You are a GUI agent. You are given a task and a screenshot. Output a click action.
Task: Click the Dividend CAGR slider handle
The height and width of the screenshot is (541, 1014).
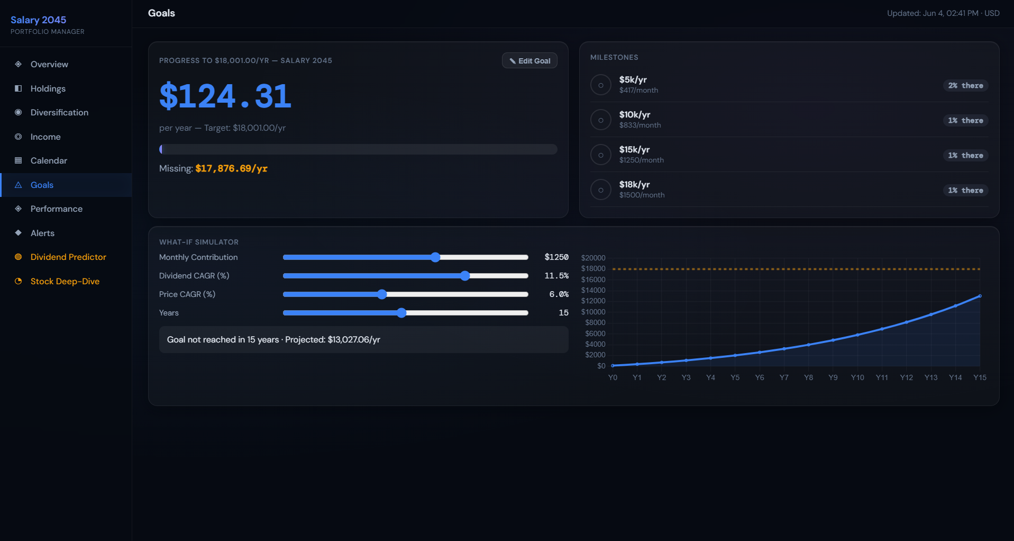pyautogui.click(x=465, y=276)
